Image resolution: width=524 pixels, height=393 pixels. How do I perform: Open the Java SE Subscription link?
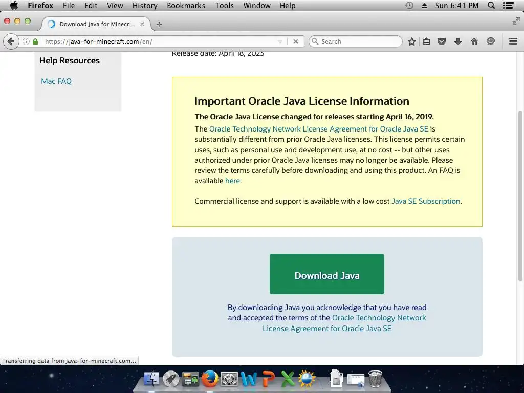(426, 201)
